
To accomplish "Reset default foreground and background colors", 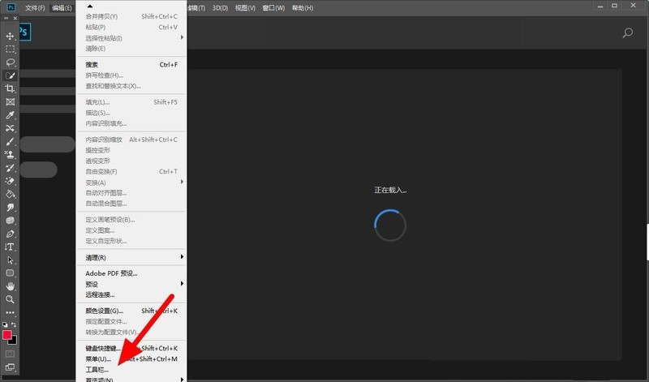I will tap(5, 325).
